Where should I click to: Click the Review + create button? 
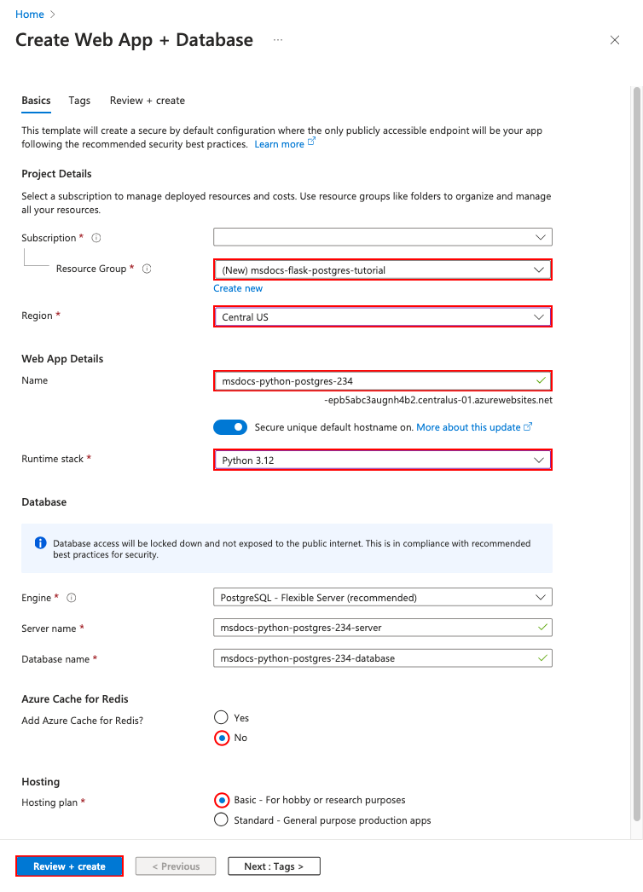tap(69, 866)
